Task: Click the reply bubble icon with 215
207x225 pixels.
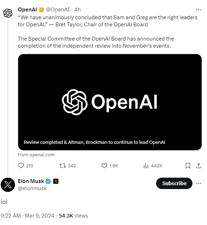Action: tap(21, 166)
